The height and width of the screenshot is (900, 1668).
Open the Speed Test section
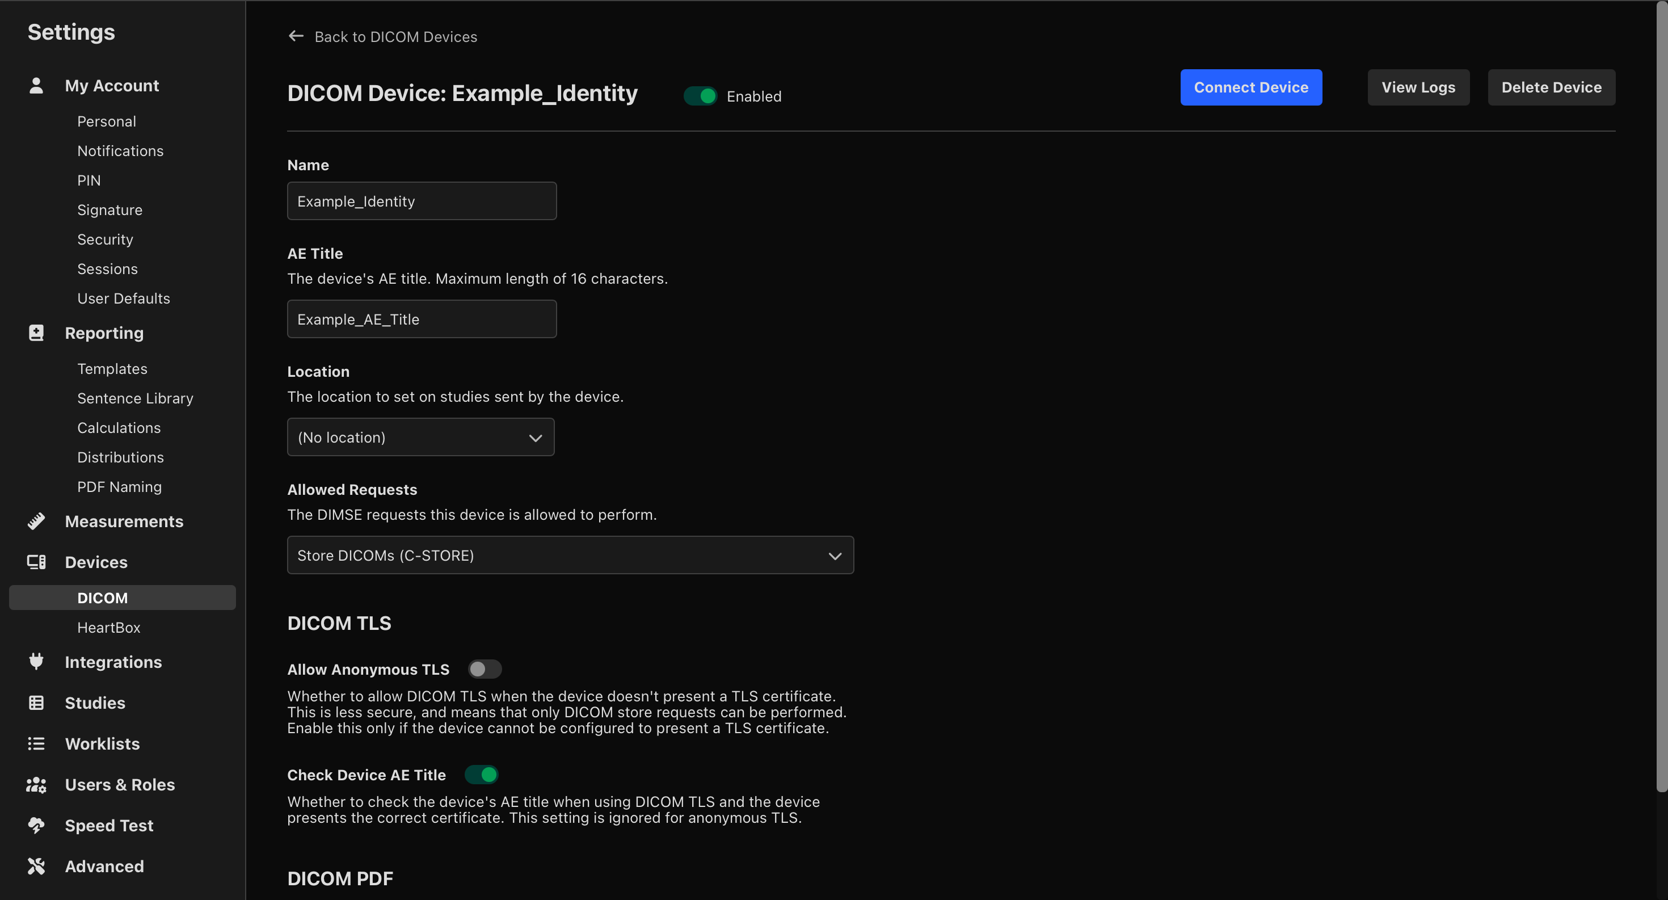click(x=109, y=826)
